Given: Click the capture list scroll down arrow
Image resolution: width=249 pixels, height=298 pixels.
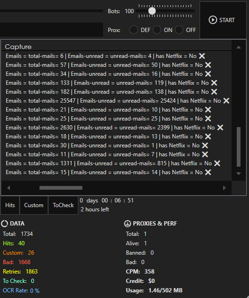Looking at the screenshot, I should click(239, 174).
